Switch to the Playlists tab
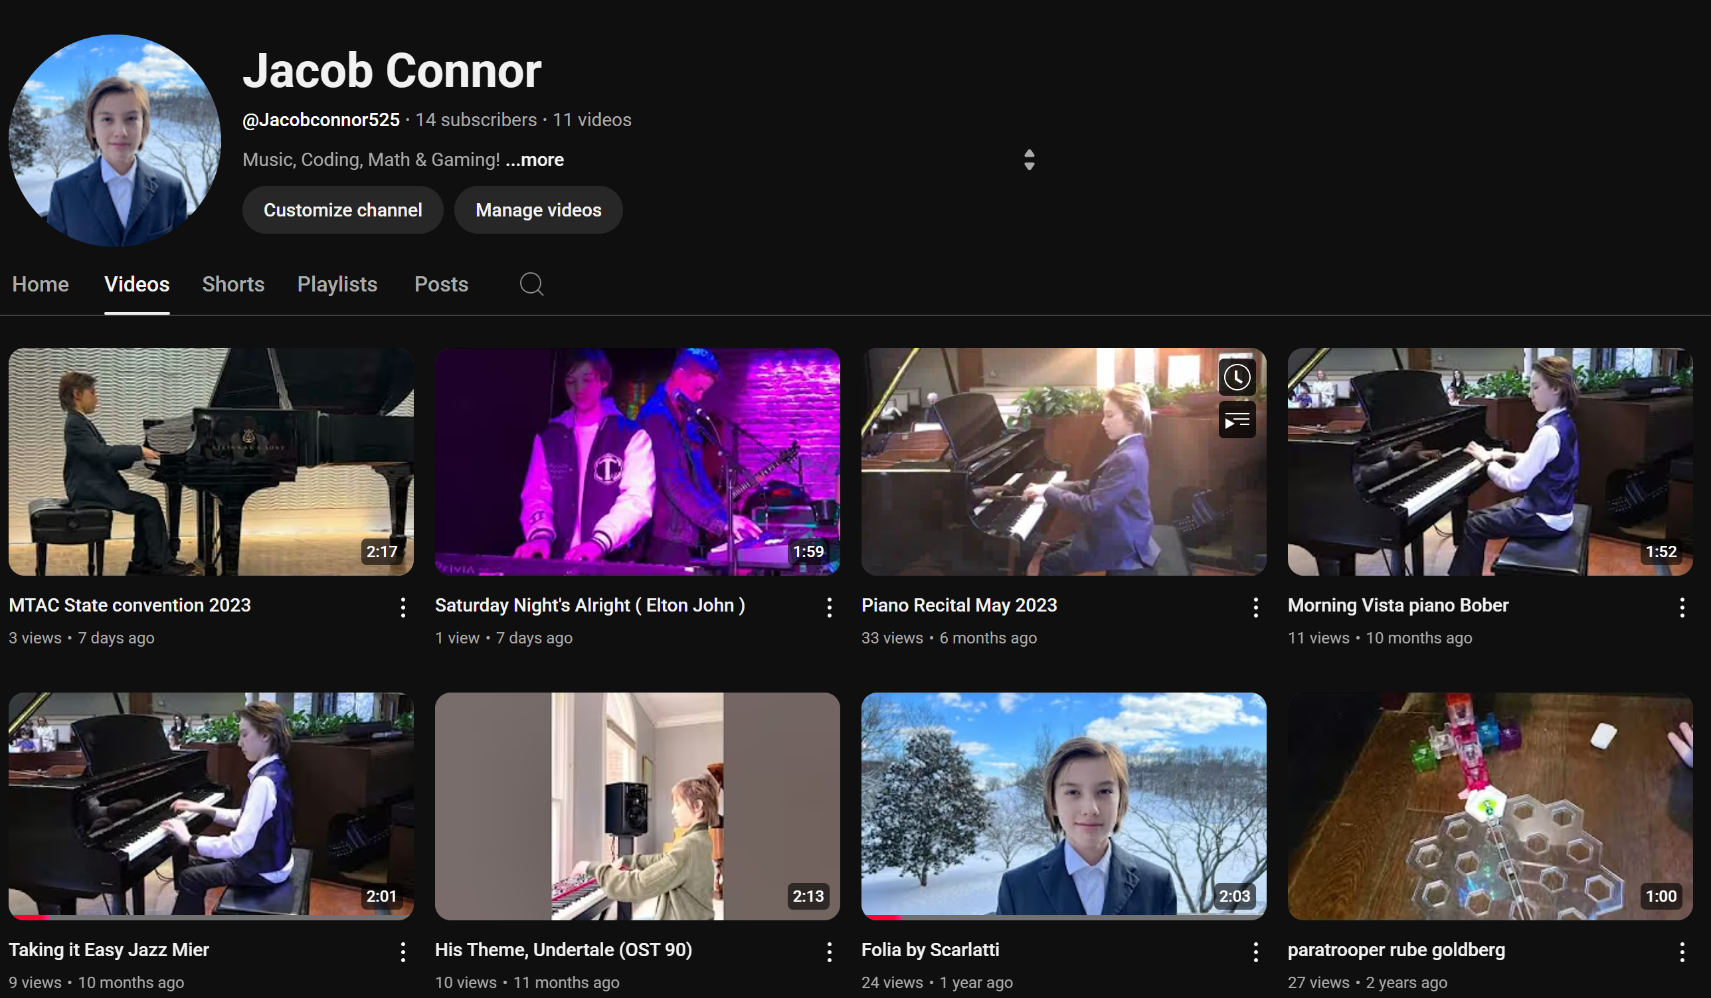This screenshot has width=1711, height=998. 337,284
